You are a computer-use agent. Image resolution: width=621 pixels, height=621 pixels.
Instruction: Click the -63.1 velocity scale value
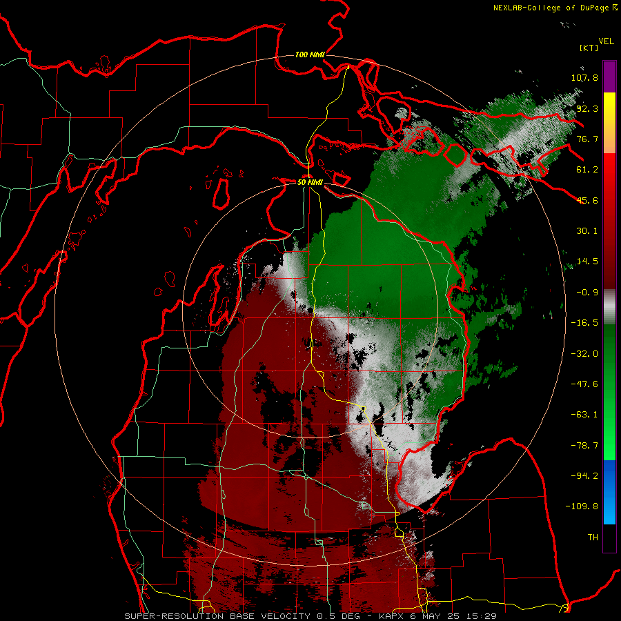click(x=584, y=415)
